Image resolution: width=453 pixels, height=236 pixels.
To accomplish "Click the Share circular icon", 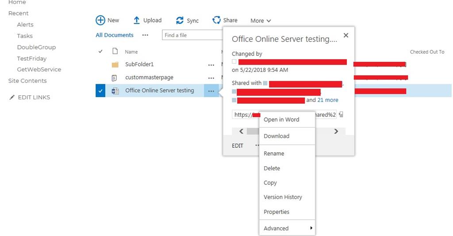I will (x=216, y=20).
